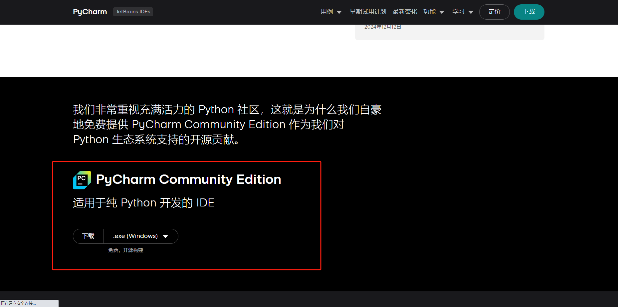
Task: Open the 定价 pricing page
Action: (494, 12)
